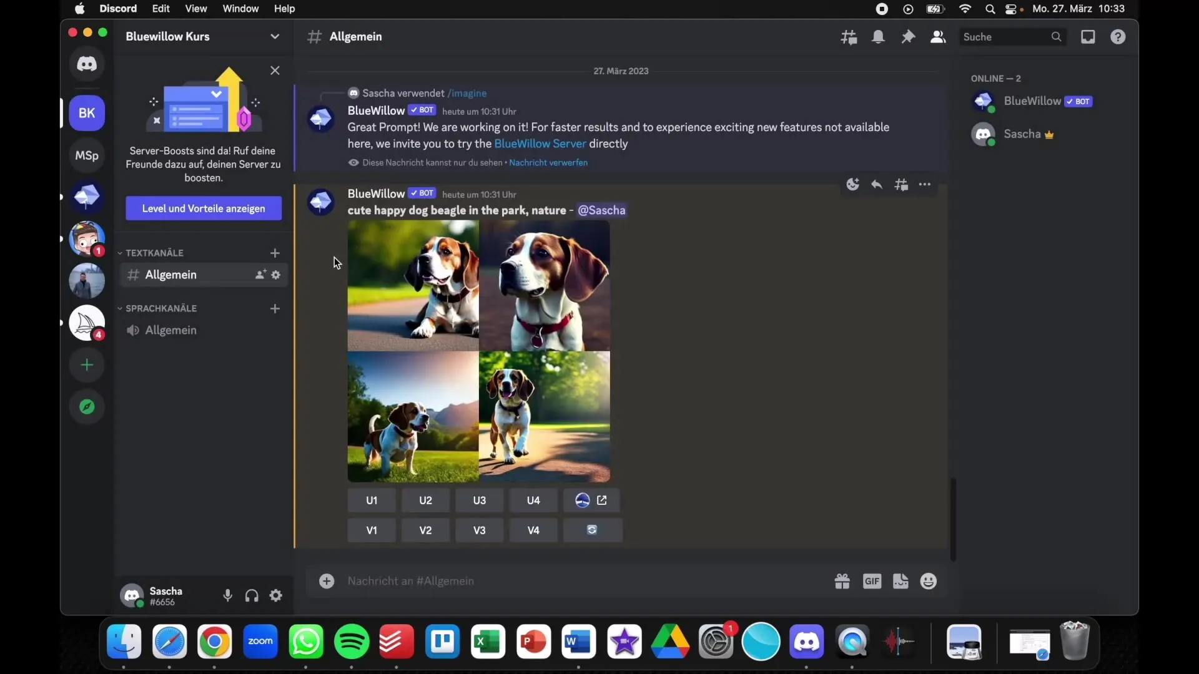Expand the Bluewillow Kurs server dropdown
This screenshot has height=674, width=1199.
[275, 36]
